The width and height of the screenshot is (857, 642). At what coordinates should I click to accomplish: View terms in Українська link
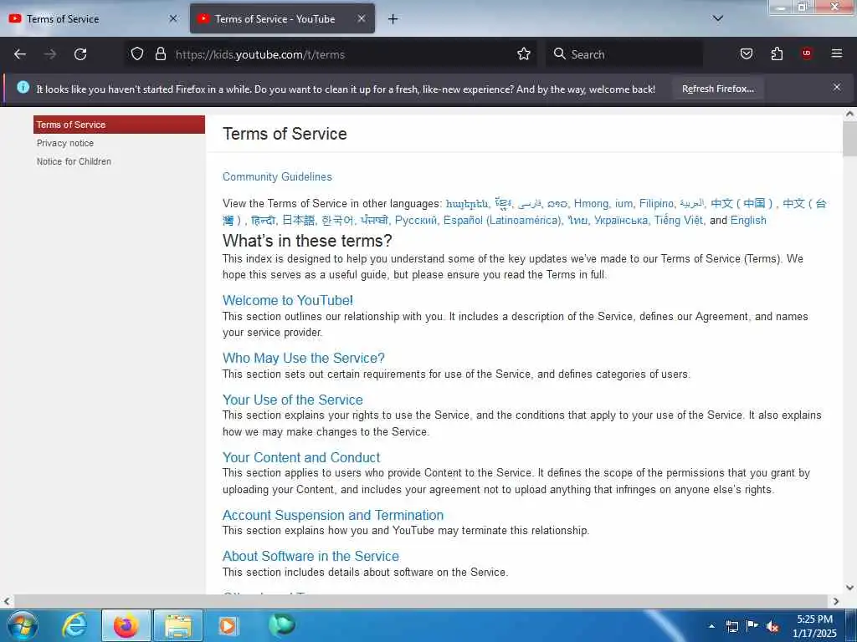(620, 221)
